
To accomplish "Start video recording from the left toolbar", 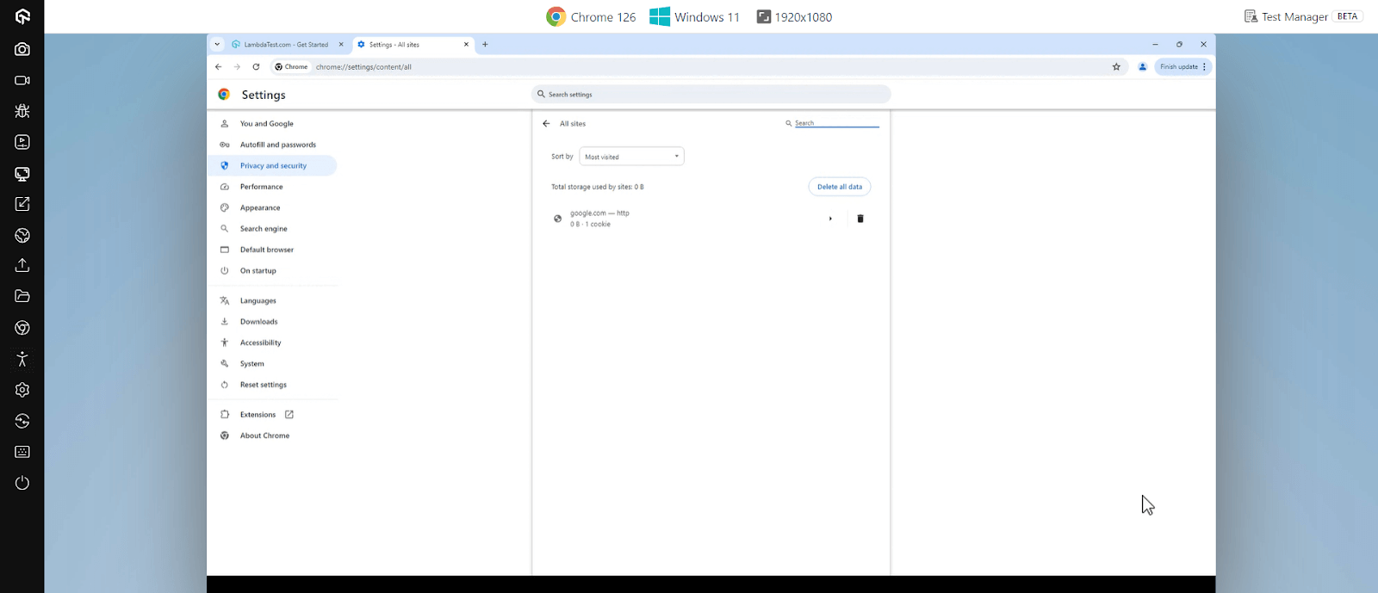I will pyautogui.click(x=22, y=80).
